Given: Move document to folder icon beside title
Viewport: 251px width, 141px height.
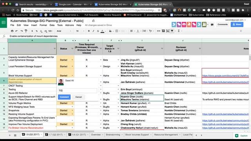Looking at the screenshot, I should [93, 21].
